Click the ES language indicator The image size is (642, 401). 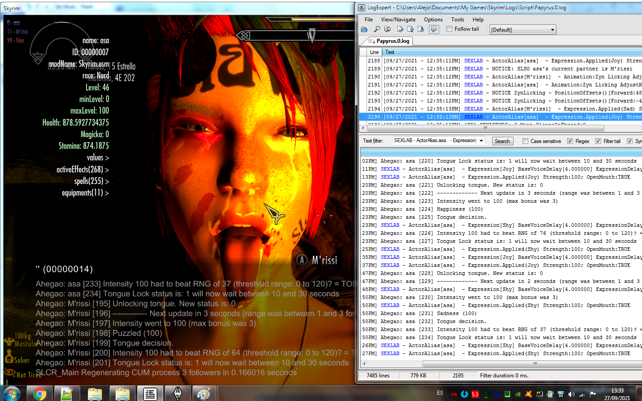[440, 393]
